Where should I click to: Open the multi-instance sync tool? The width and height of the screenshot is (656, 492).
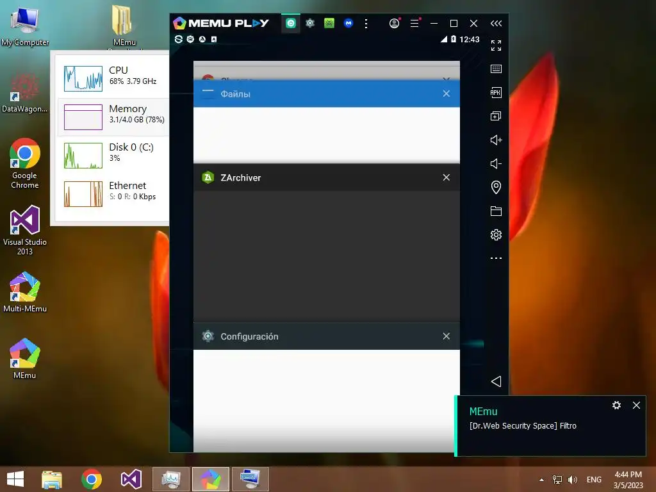click(x=496, y=117)
